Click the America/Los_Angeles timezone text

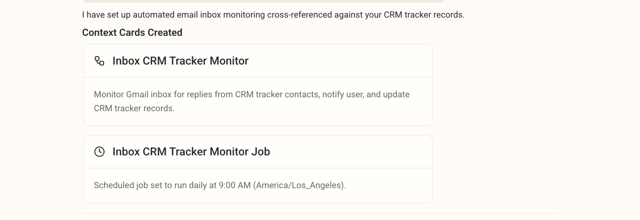[x=299, y=185]
